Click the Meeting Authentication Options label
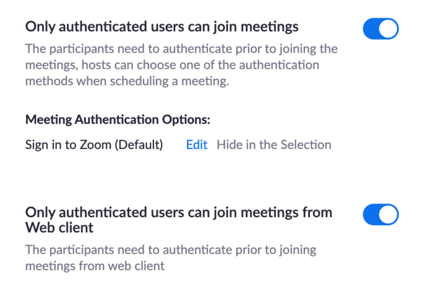The height and width of the screenshot is (298, 433). pyautogui.click(x=118, y=119)
